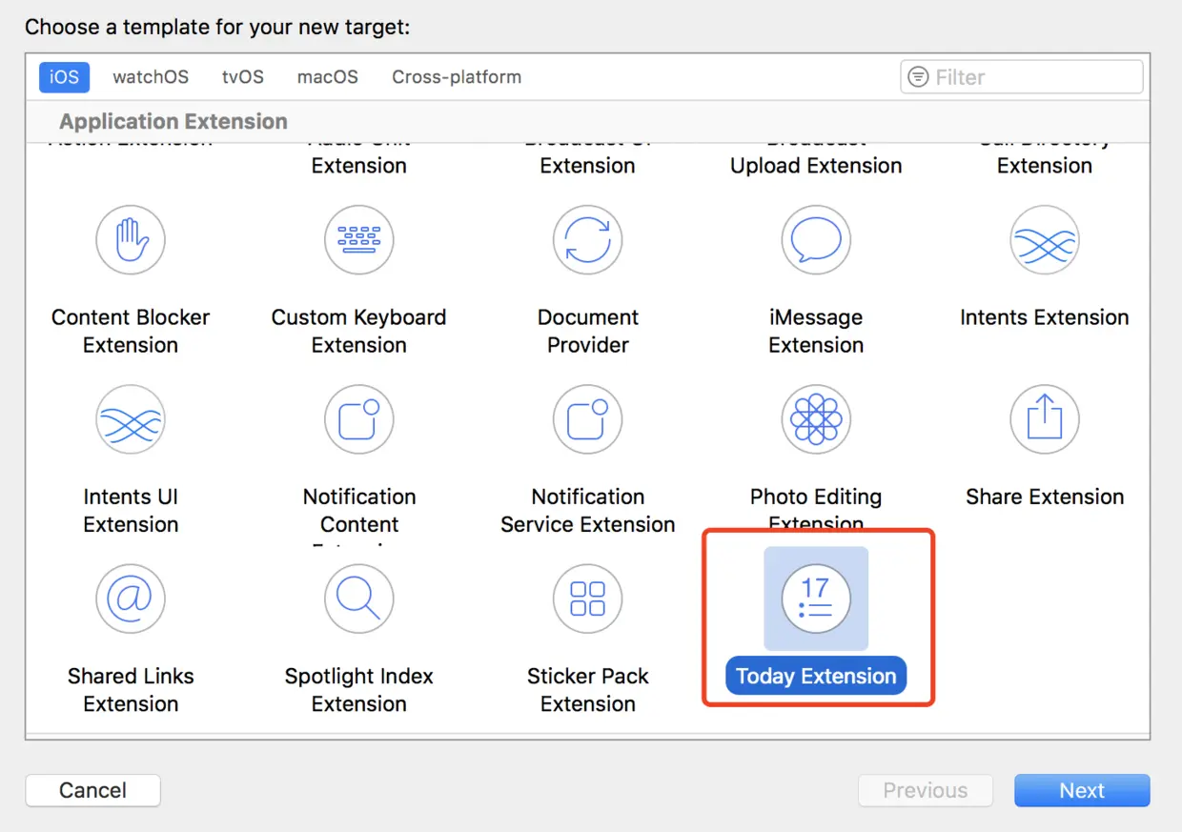Open the macOS platform tab
Screen dimensions: 1182x832
point(327,77)
